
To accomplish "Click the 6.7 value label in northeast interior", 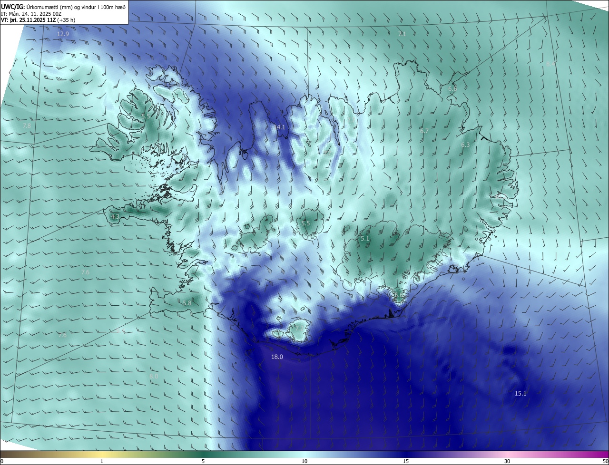I will tap(424, 131).
